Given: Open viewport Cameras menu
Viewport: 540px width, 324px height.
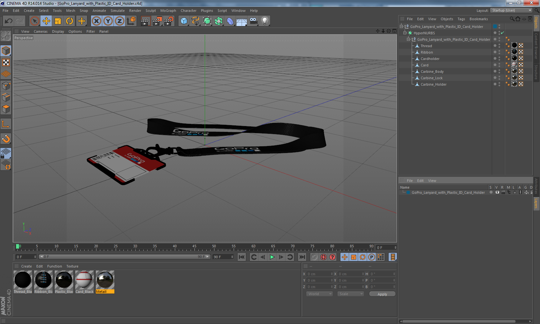Looking at the screenshot, I should (x=40, y=31).
